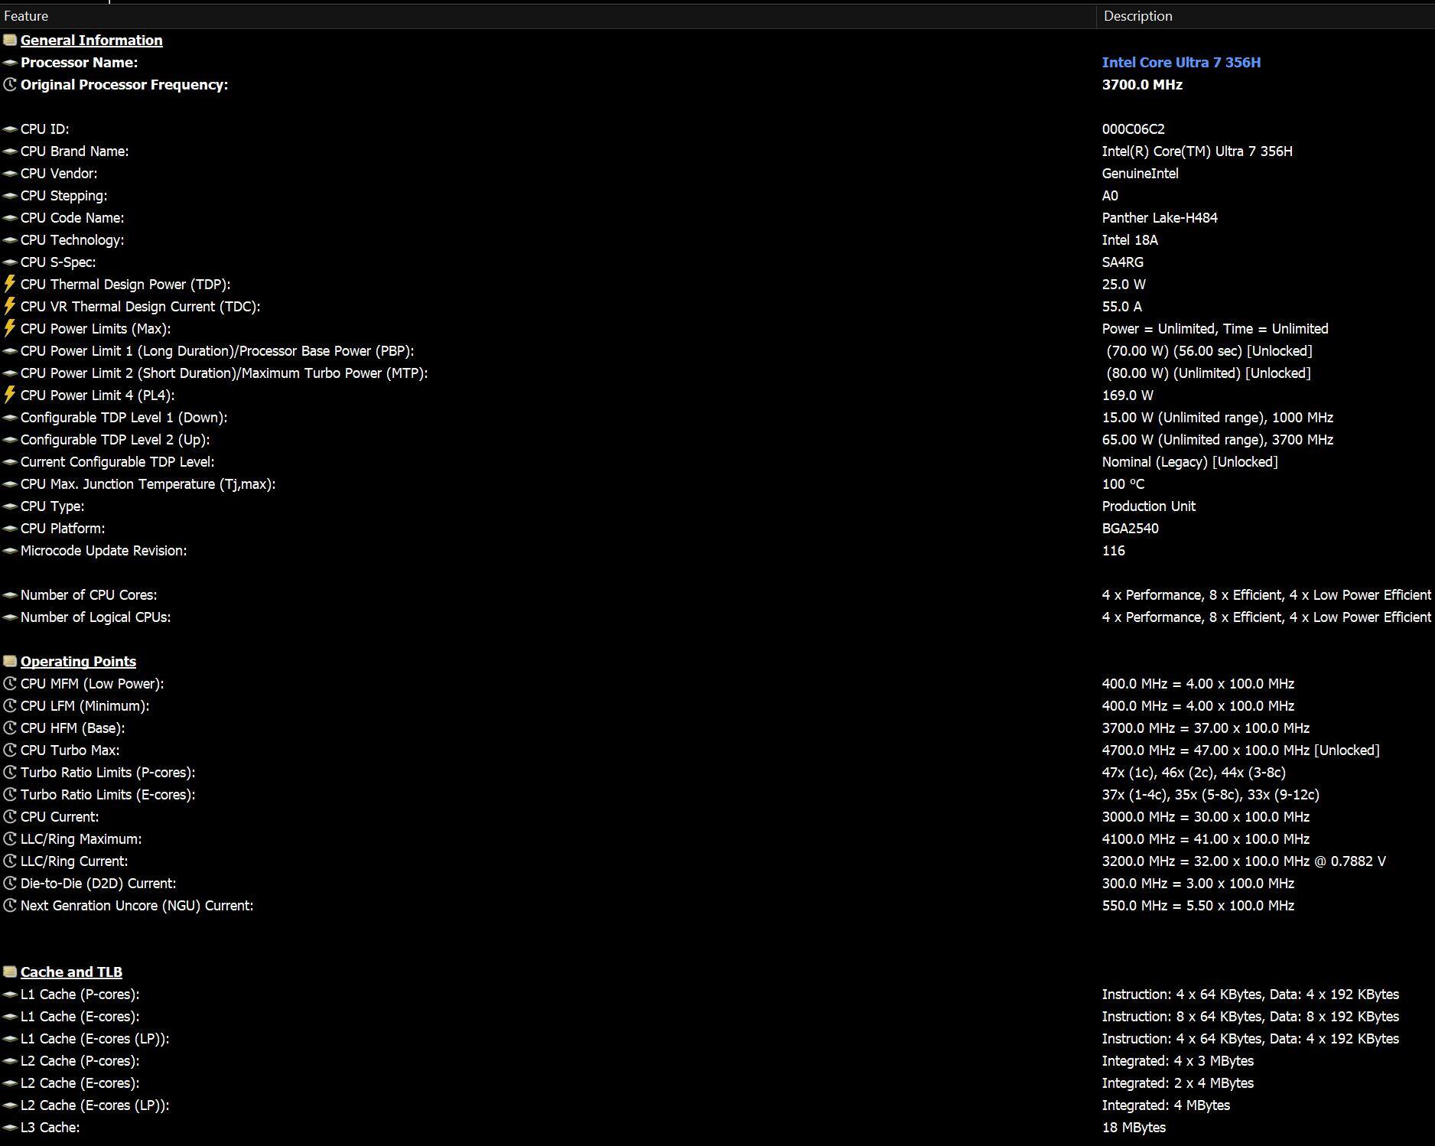This screenshot has height=1146, width=1435.
Task: Click the 169.0 W PL4 value
Action: tap(1127, 395)
